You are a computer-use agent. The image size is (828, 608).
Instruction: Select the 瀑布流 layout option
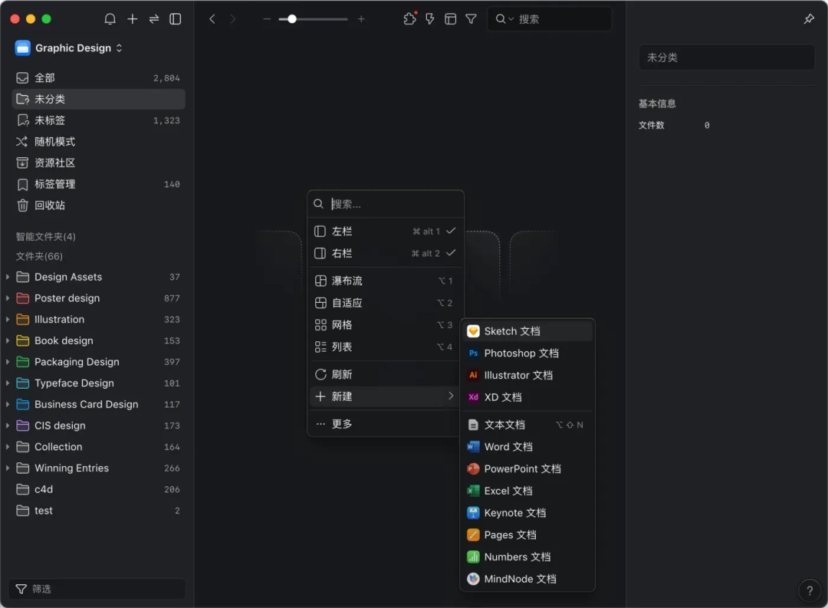[385, 281]
